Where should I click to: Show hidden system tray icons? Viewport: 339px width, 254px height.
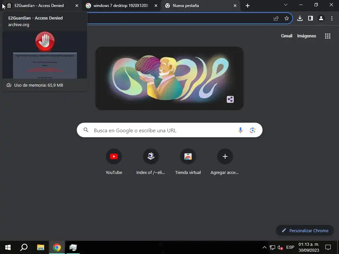264,247
